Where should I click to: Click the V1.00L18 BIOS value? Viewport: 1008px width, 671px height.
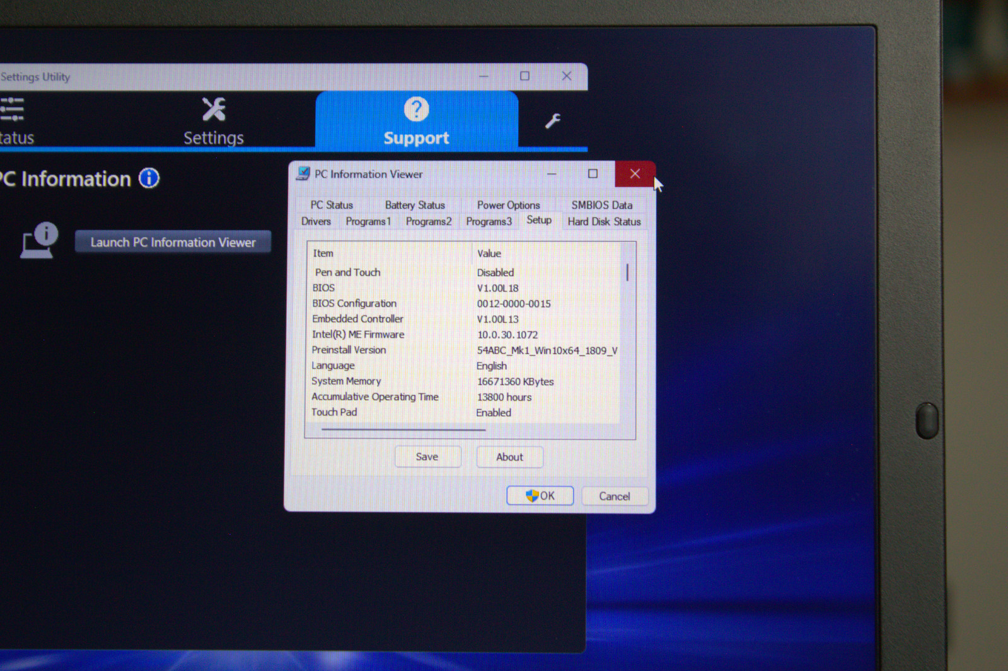[497, 288]
